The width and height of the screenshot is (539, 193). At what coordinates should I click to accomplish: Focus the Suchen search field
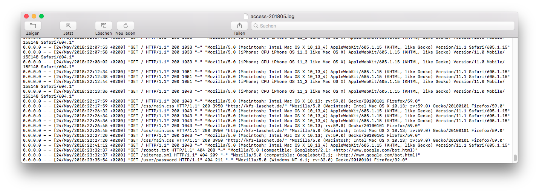(383, 26)
